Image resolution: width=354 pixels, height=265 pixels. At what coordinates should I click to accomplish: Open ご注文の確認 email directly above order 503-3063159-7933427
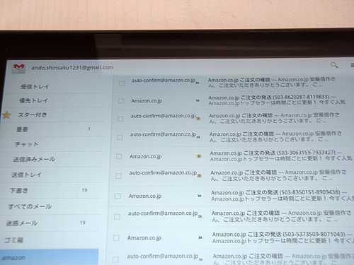[275, 137]
